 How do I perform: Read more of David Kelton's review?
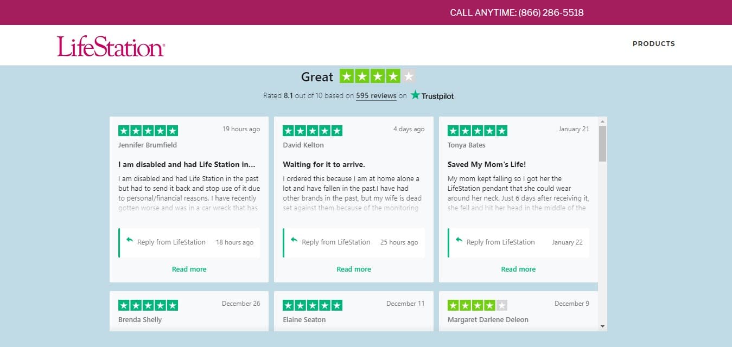pos(354,269)
